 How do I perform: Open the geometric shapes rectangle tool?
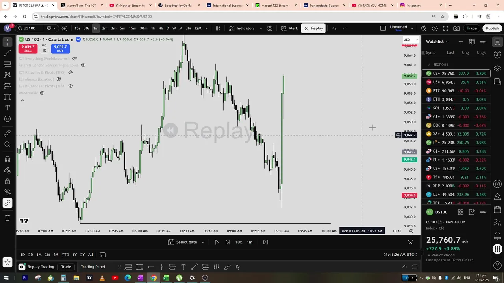tap(7, 97)
